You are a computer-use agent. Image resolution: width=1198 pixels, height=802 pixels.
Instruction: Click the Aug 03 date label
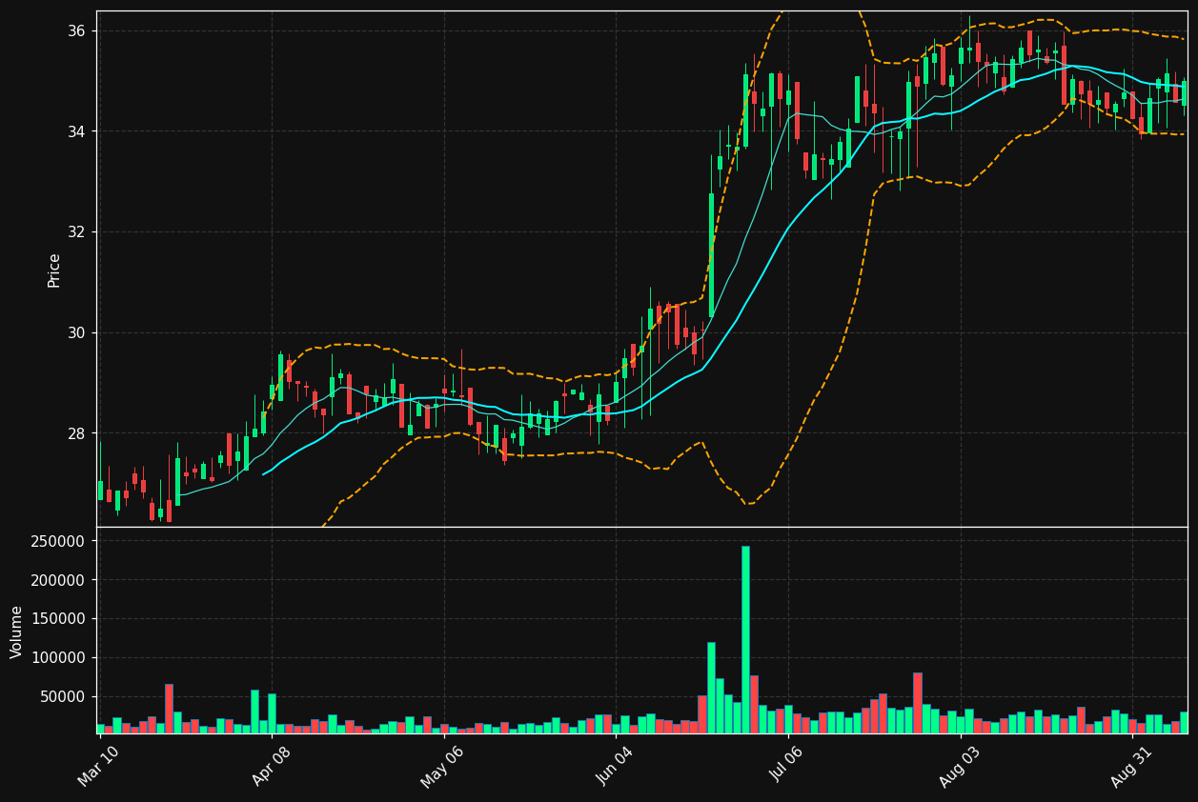pos(958,766)
